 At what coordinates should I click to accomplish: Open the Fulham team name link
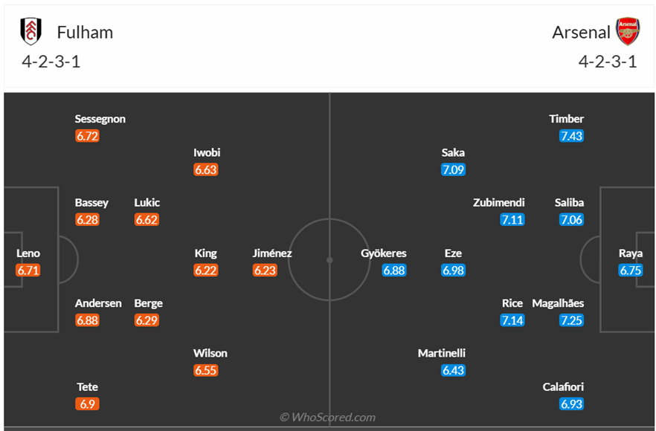click(x=85, y=32)
